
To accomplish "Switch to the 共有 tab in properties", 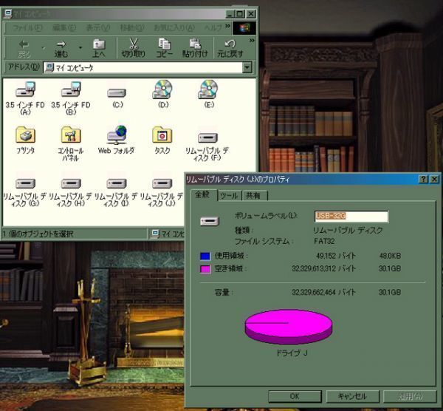I will (254, 195).
